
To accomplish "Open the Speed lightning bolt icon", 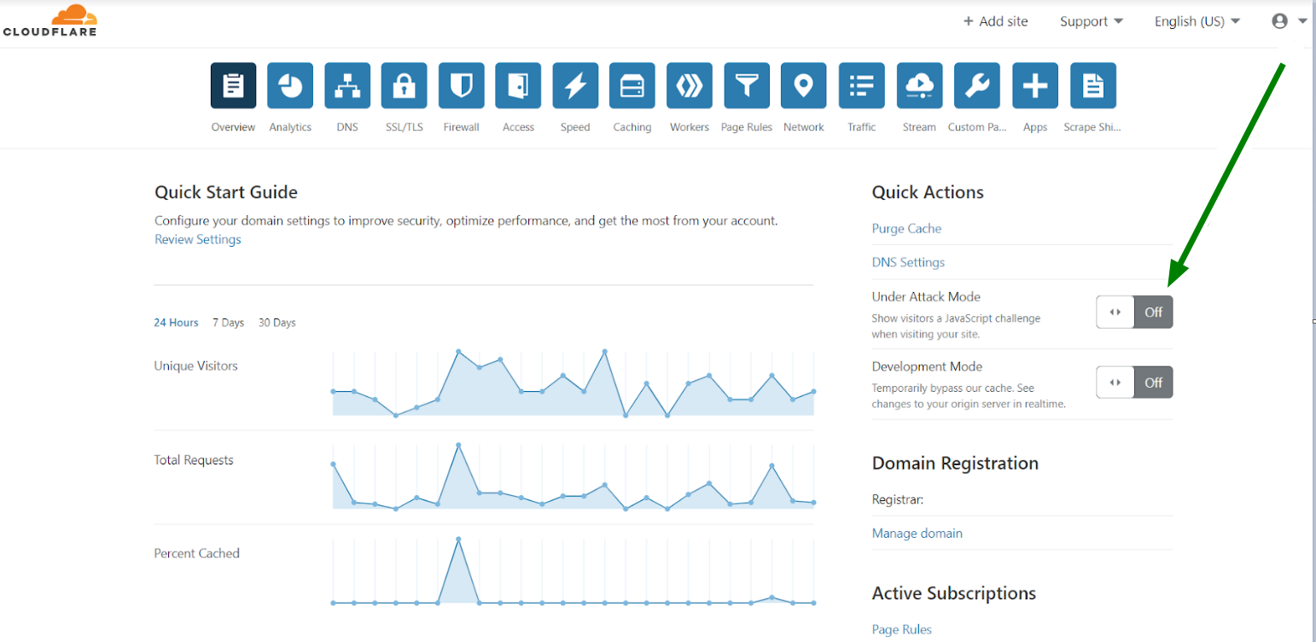I will [x=575, y=86].
